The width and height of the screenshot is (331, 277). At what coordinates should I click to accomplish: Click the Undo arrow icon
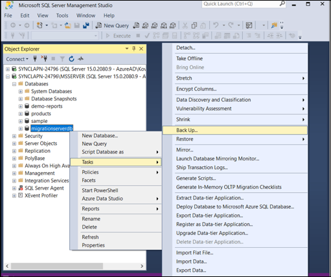click(x=216, y=25)
